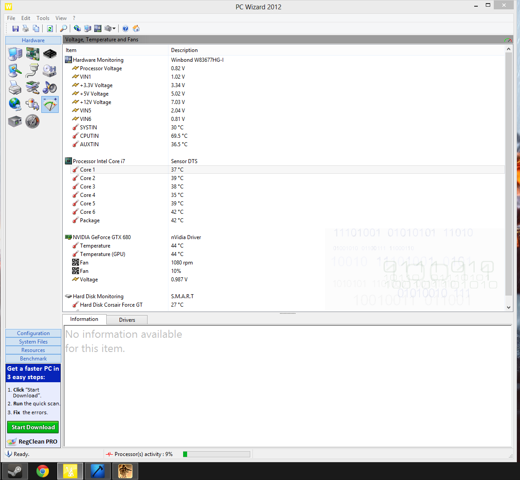Select the NVIDIA GeForce GTX 680 row

click(x=284, y=237)
